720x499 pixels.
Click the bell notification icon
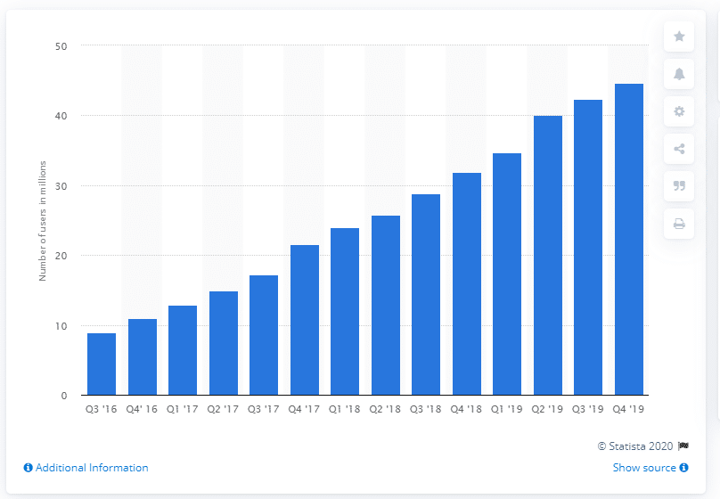click(x=679, y=74)
